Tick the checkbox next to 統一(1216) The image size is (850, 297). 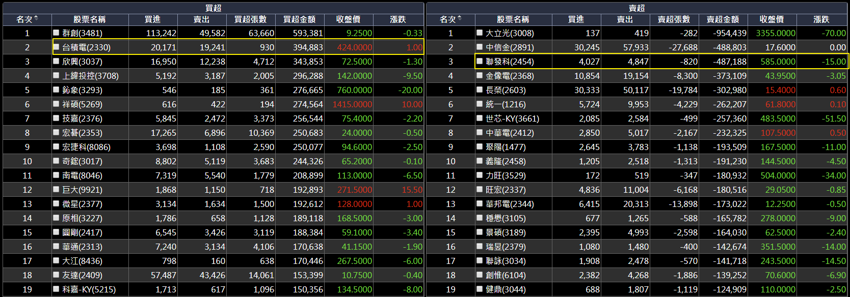(480, 104)
